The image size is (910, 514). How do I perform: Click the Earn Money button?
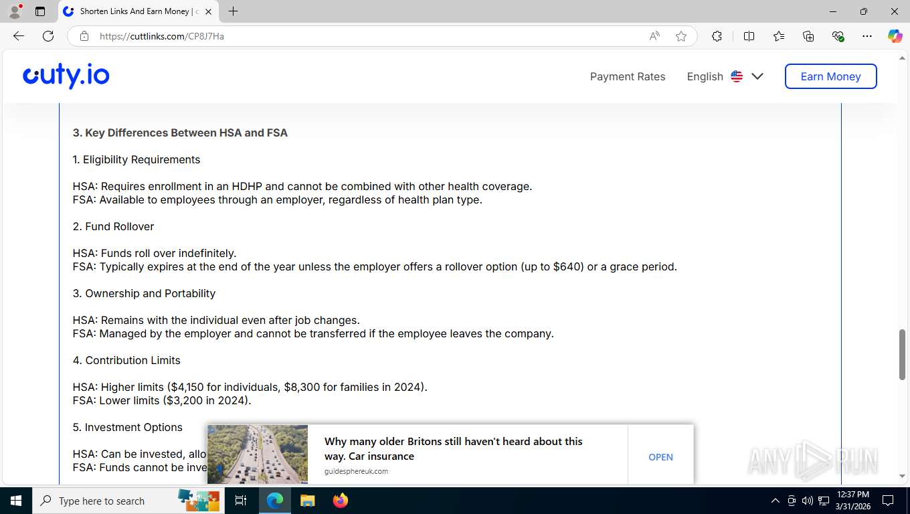(830, 76)
